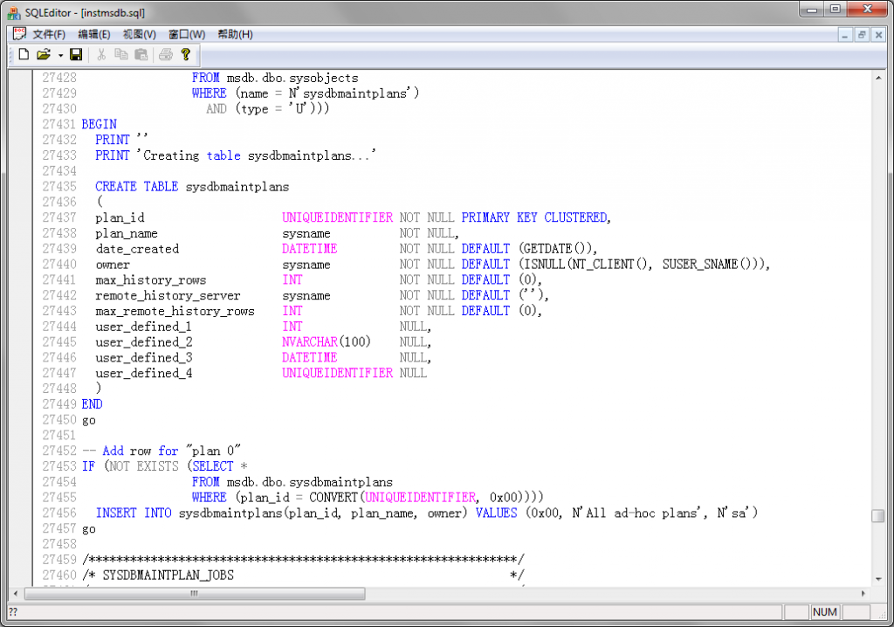Image resolution: width=894 pixels, height=627 pixels.
Task: Click line number 27431 in the gutter
Action: pyautogui.click(x=59, y=124)
